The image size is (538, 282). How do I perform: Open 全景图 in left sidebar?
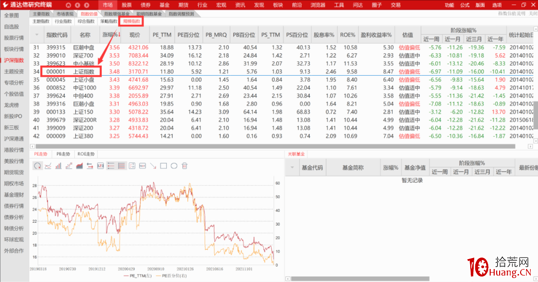click(x=11, y=15)
